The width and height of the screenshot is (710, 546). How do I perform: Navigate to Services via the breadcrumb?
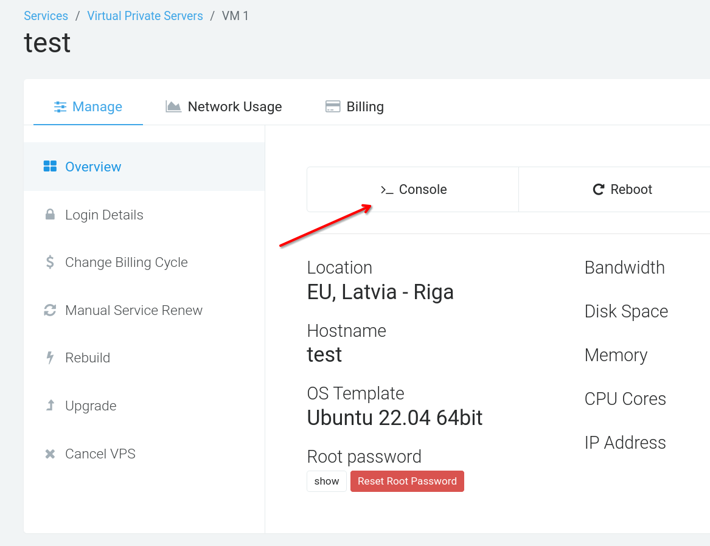coord(46,16)
